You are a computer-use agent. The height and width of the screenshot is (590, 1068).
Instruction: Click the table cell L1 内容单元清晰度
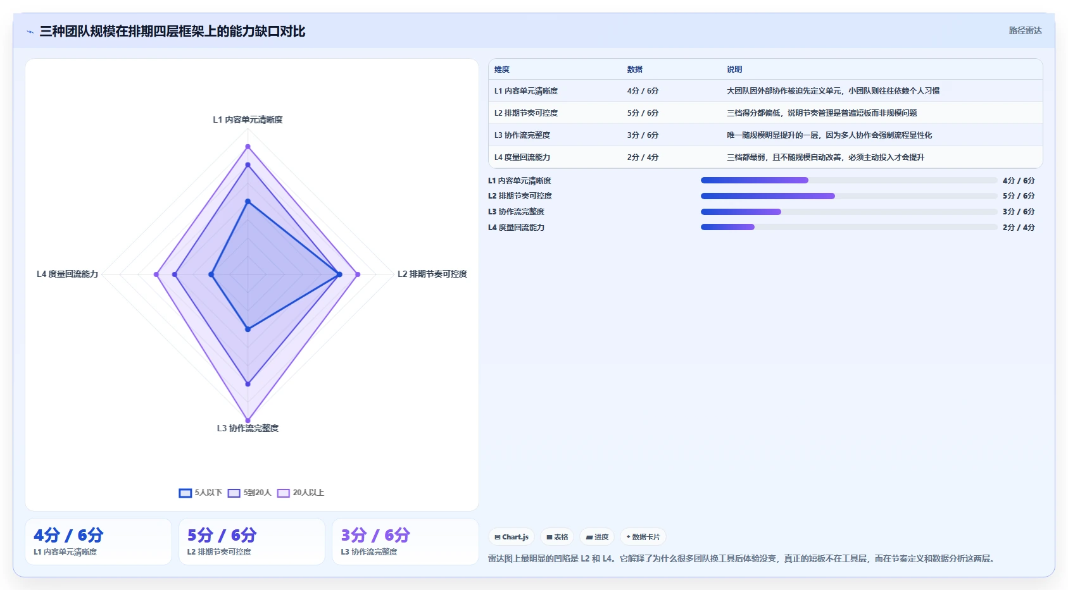pyautogui.click(x=526, y=91)
